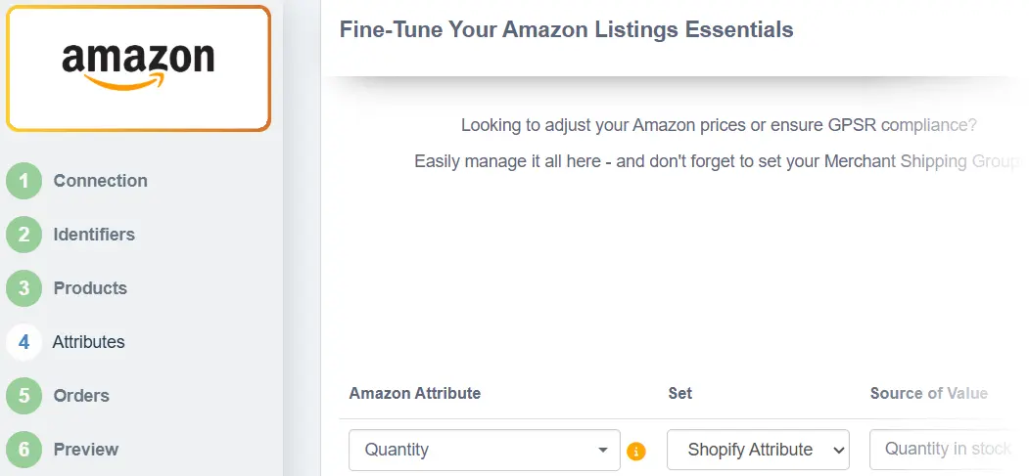Click the orange info icon beside Quantity
This screenshot has height=476, width=1029.
(636, 451)
